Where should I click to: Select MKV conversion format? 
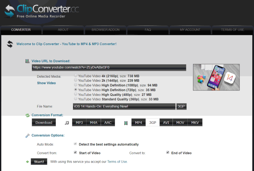tap(195, 122)
